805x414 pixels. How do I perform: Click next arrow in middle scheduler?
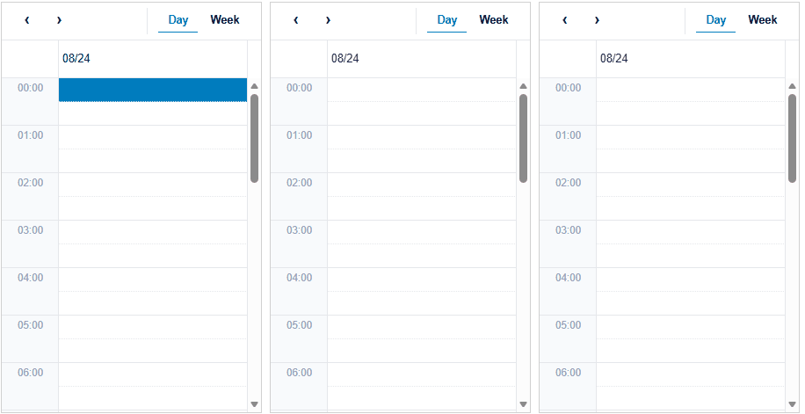(x=328, y=20)
